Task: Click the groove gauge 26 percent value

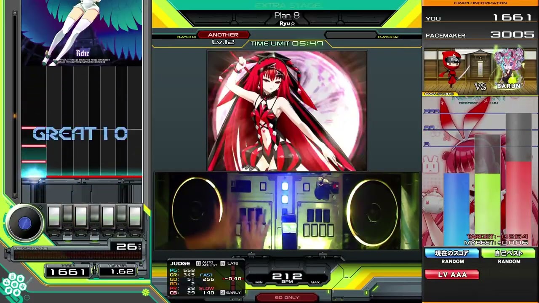Action: click(127, 246)
